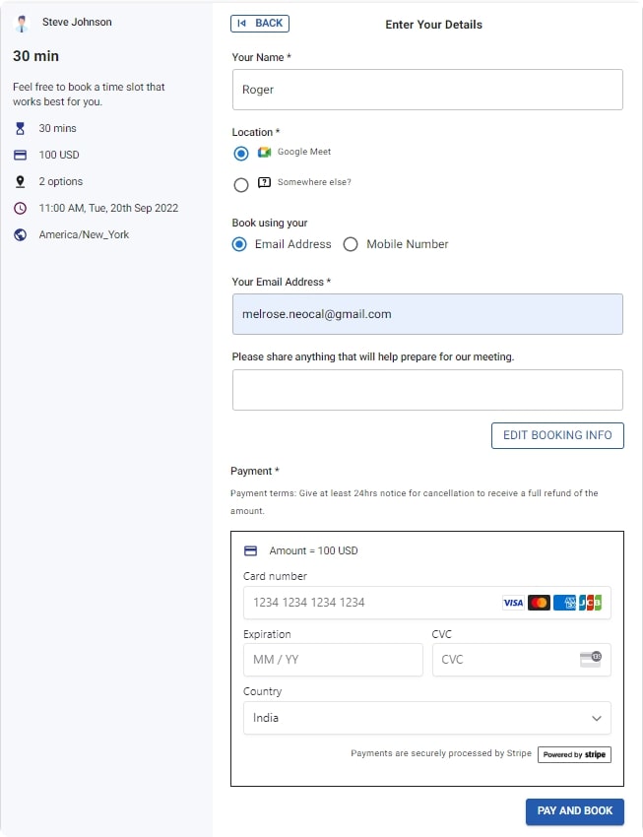Click the Powered by Stripe badge

[574, 755]
